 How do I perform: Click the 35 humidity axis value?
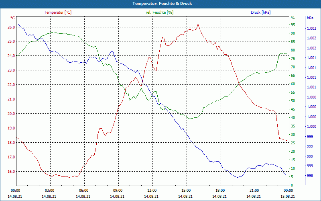tap(293, 126)
